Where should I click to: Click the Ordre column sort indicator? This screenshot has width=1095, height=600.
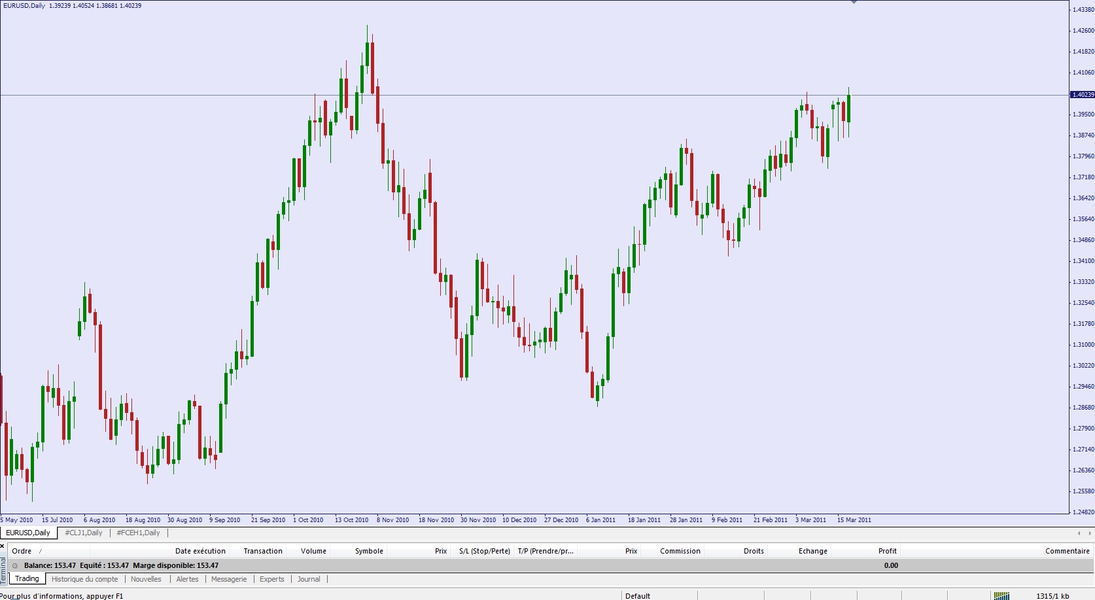[40, 551]
